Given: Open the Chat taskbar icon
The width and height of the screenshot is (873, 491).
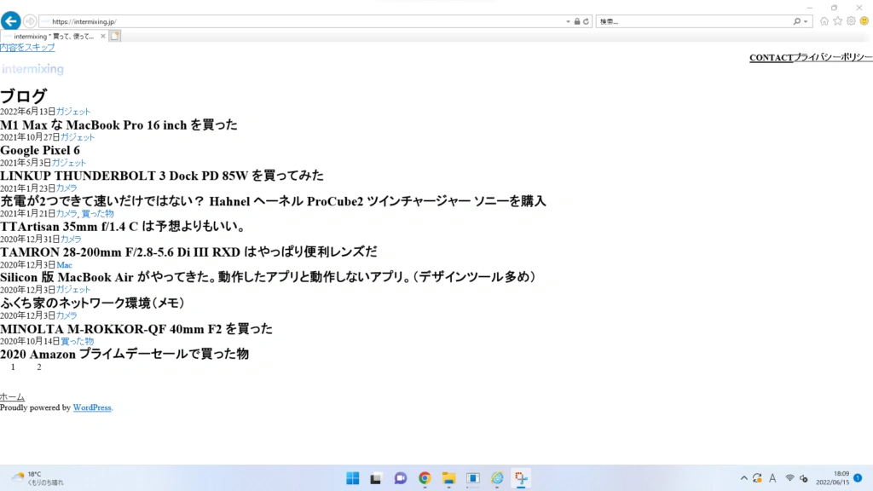Looking at the screenshot, I should 401,478.
